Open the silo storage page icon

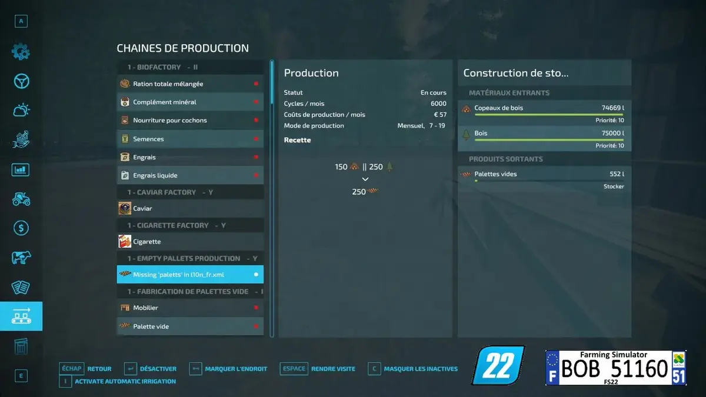pos(21,346)
